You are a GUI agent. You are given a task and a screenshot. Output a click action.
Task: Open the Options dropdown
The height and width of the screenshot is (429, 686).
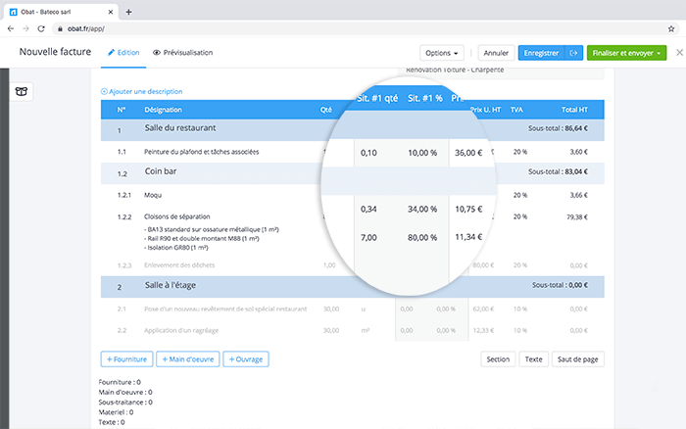pyautogui.click(x=442, y=53)
